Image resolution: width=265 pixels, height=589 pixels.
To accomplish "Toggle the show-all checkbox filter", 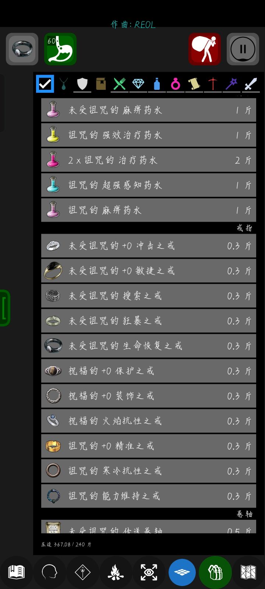I will (x=45, y=84).
